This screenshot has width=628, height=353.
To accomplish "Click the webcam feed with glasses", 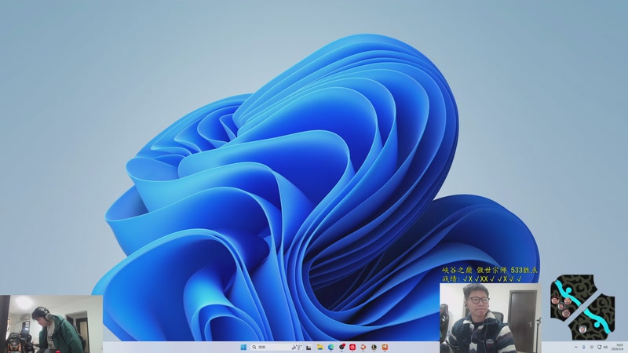I will tap(490, 318).
